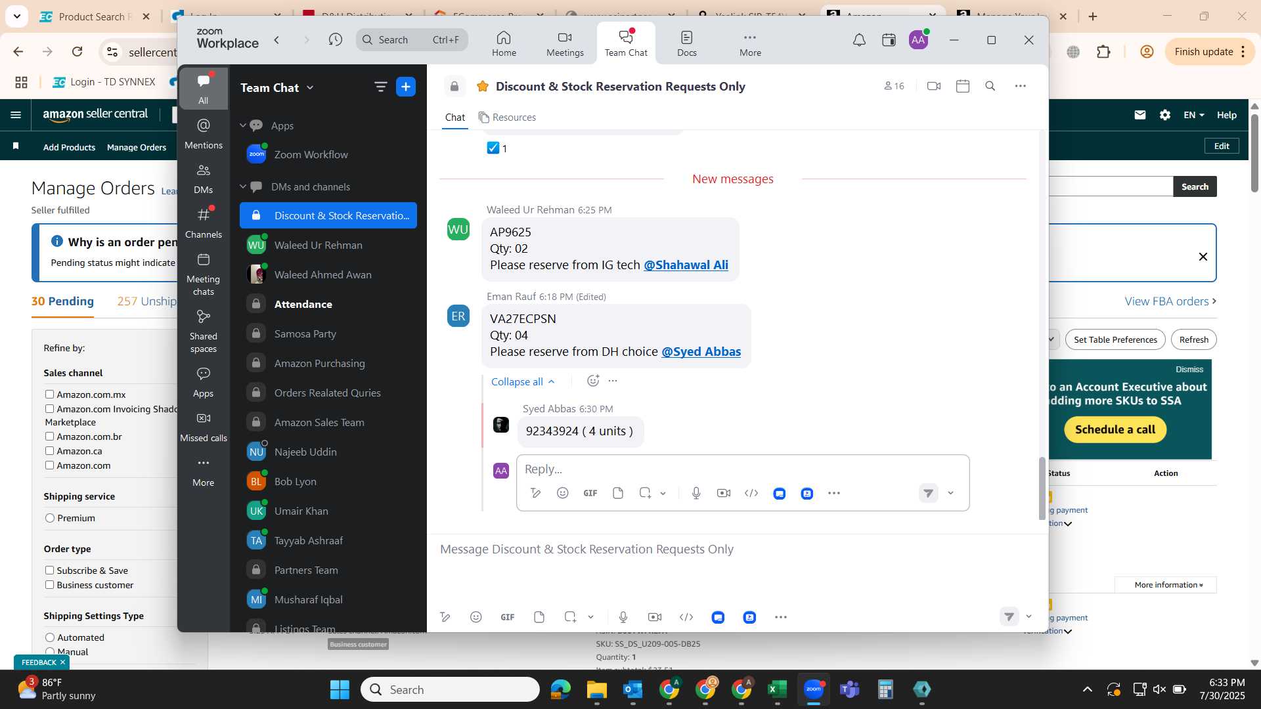
Task: Open the Amazon Purchasing channel
Action: tap(328, 363)
